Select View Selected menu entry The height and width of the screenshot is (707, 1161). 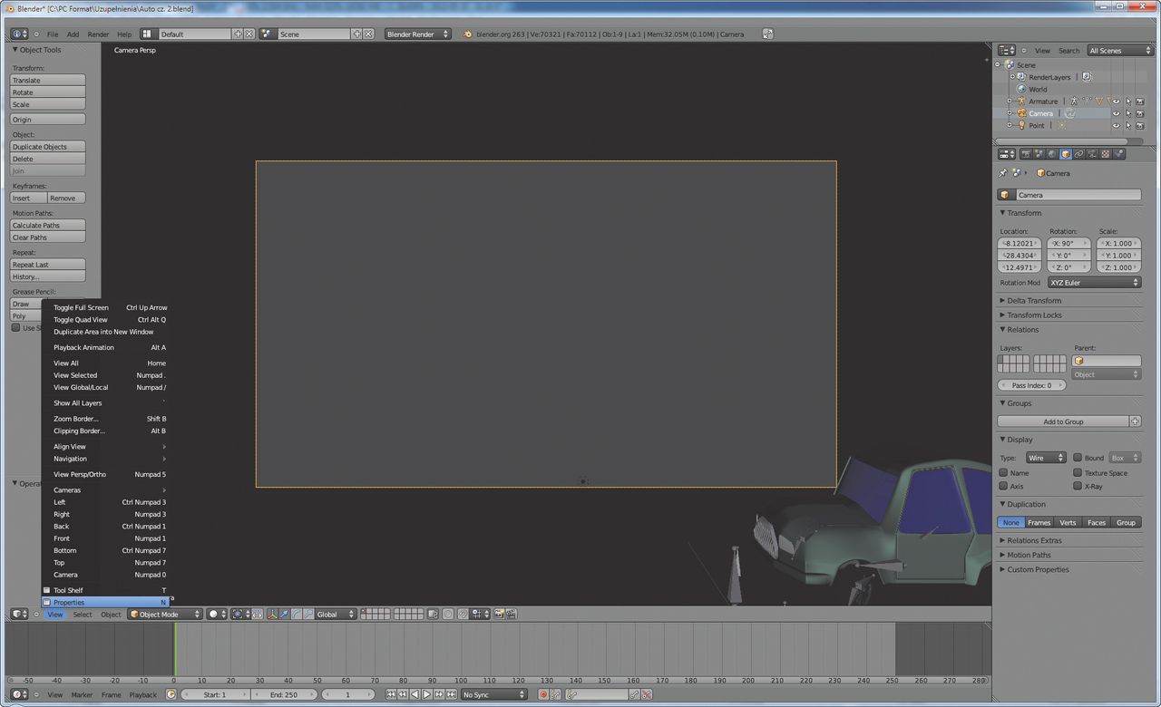pyautogui.click(x=105, y=375)
